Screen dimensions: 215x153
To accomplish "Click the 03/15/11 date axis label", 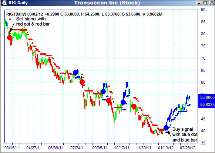I will click(x=12, y=148).
